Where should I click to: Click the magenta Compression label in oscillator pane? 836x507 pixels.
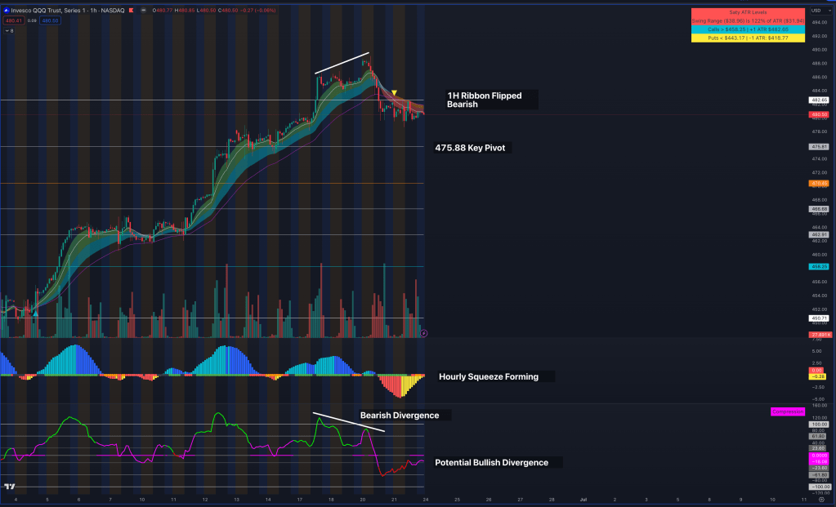click(x=787, y=411)
